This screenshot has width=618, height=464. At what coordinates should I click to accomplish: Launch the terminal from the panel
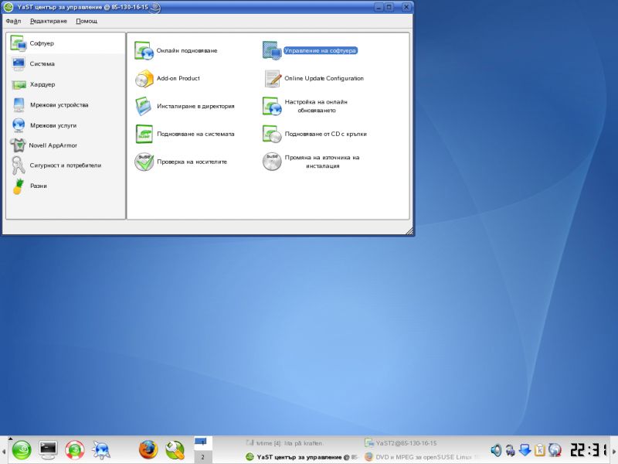[x=48, y=450]
